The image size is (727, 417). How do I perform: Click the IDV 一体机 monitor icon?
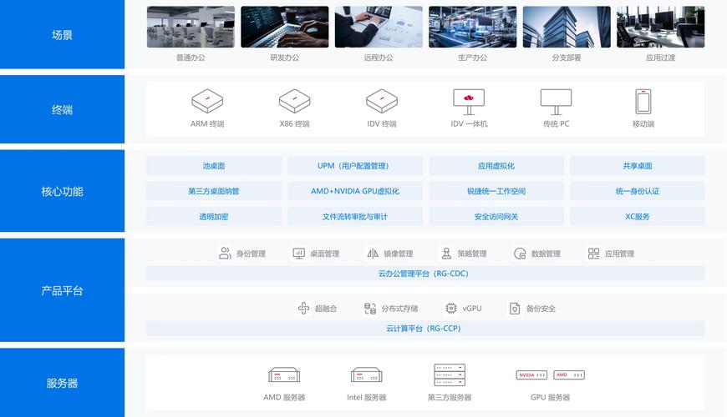point(469,102)
